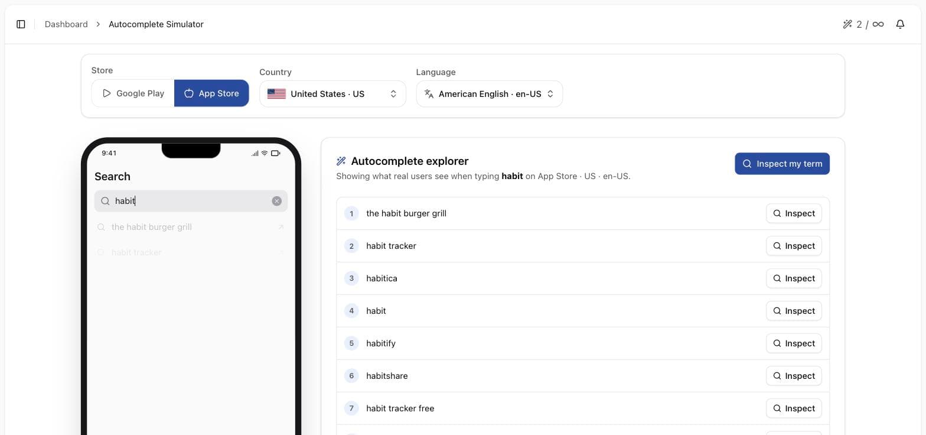
Task: Click the phone Wi-Fi status icon
Action: click(x=265, y=153)
